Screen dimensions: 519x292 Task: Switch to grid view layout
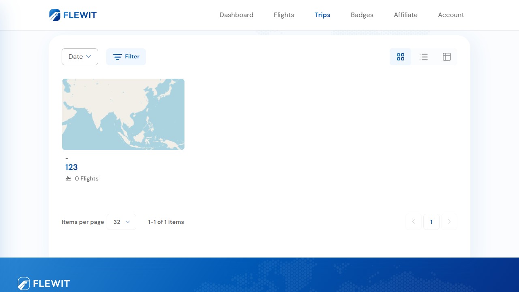tap(401, 57)
